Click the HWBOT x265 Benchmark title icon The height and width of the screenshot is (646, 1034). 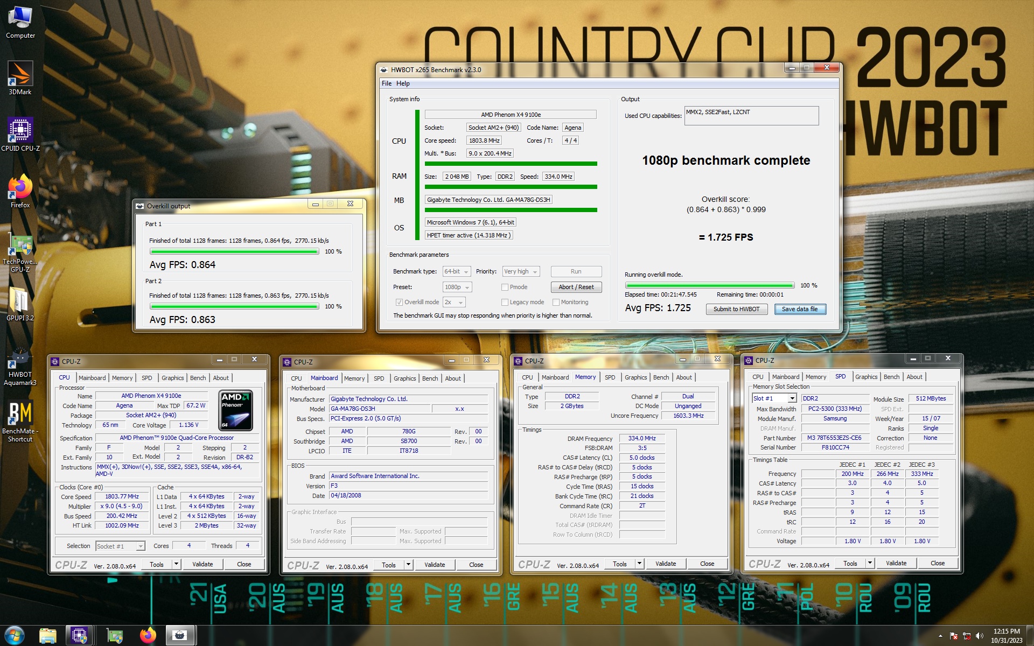click(384, 69)
